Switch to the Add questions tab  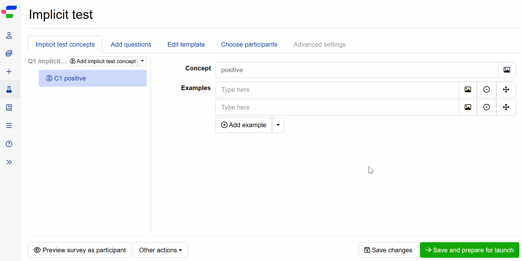131,45
